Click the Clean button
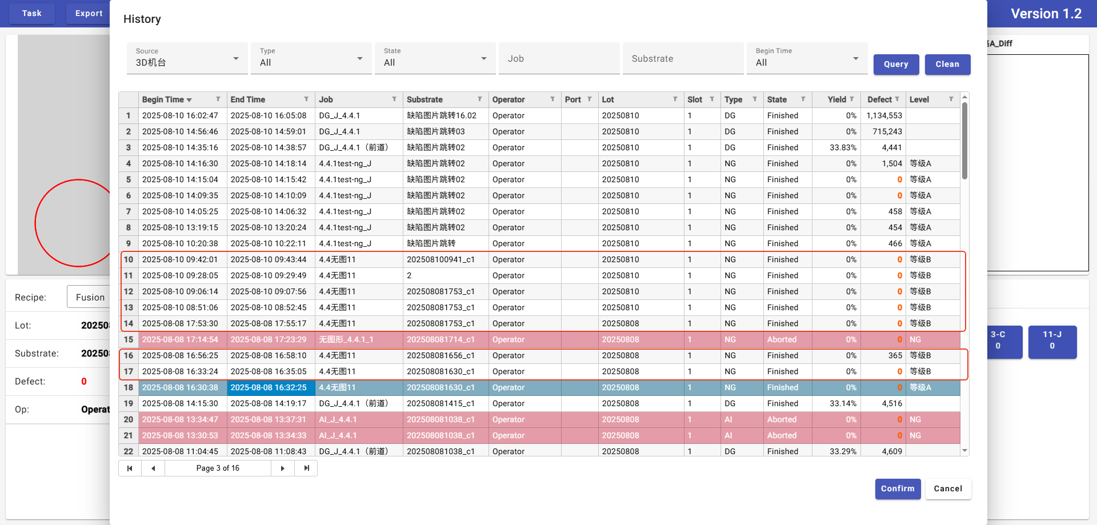Viewport: 1097px width, 525px height. pos(947,65)
